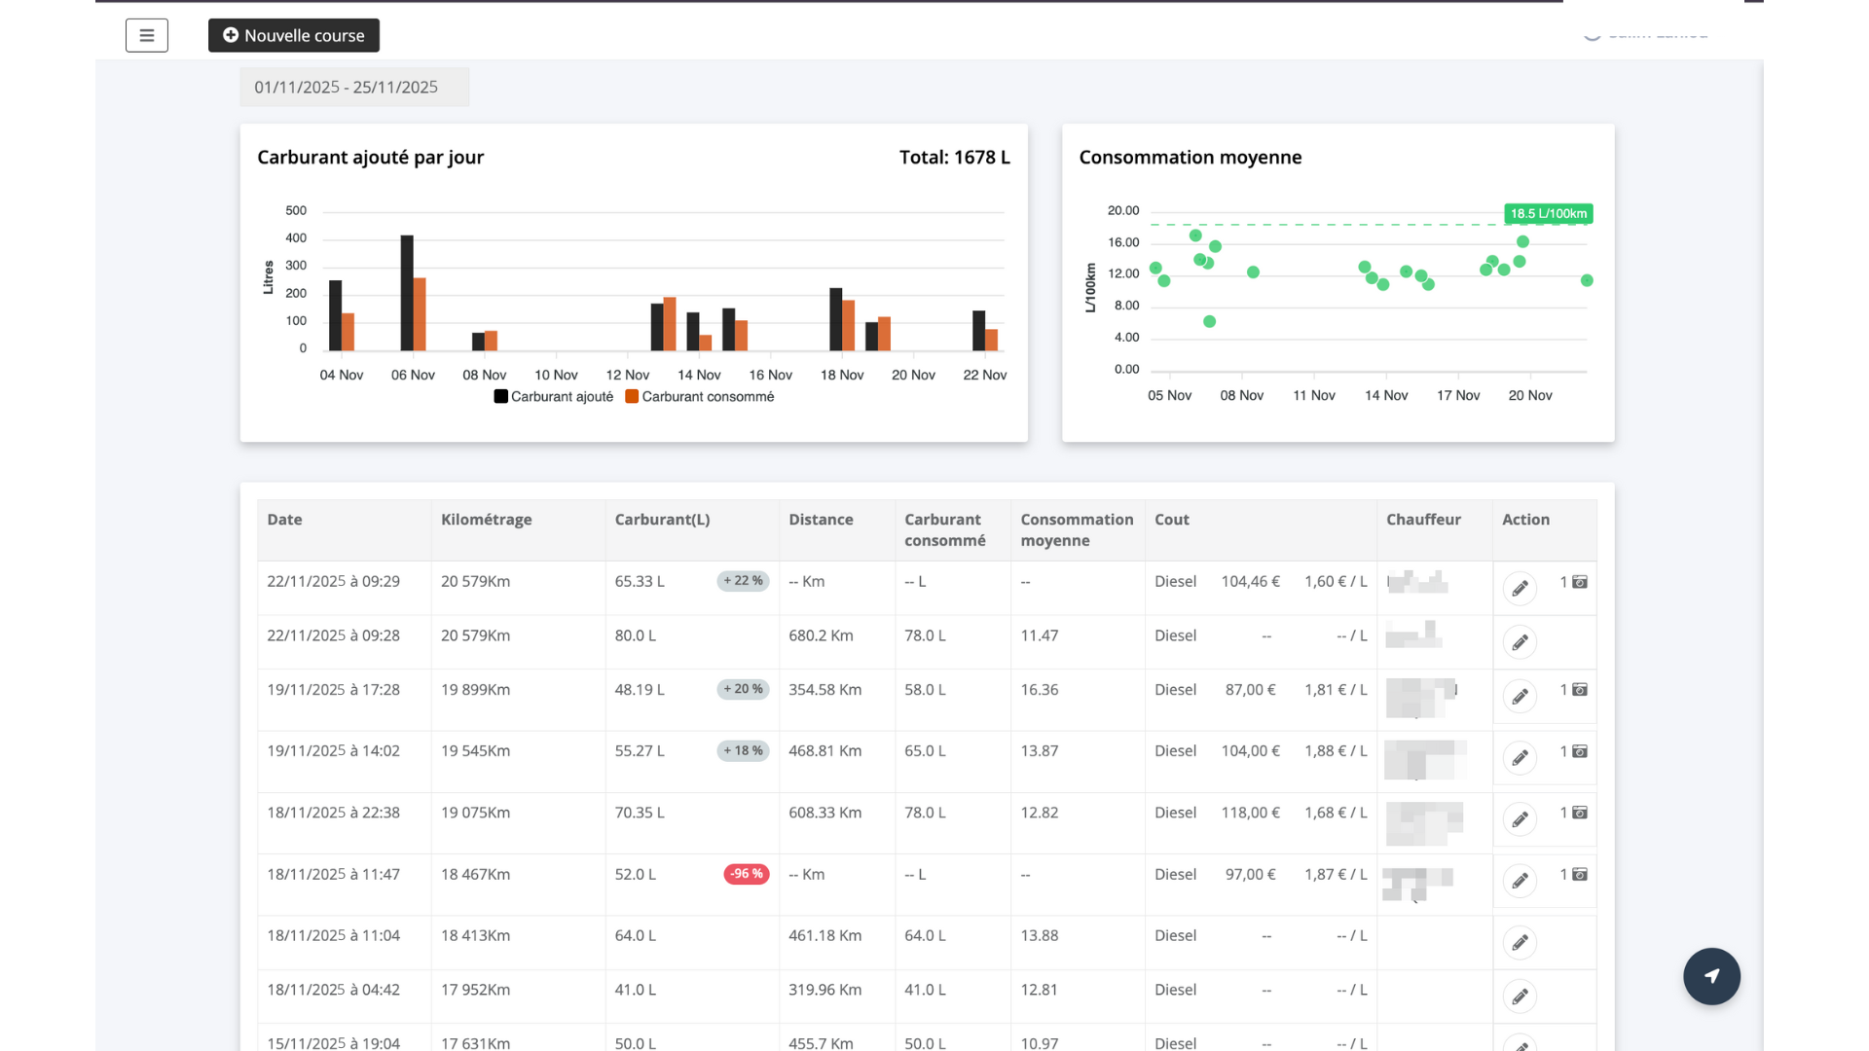Click the Nouvelle course button

tap(293, 36)
